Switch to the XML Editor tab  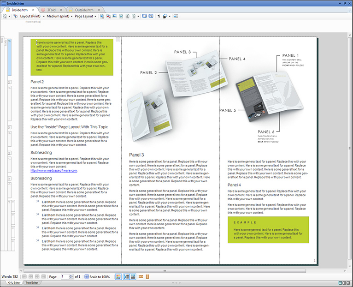click(x=14, y=283)
